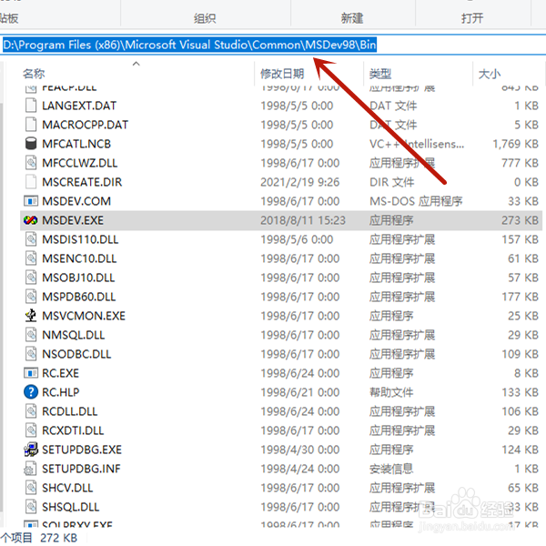546x546 pixels.
Task: Click the MSCREATE.DIR blank file icon
Action: 31,182
